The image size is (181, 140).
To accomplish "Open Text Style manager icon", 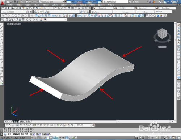I will (94, 8).
